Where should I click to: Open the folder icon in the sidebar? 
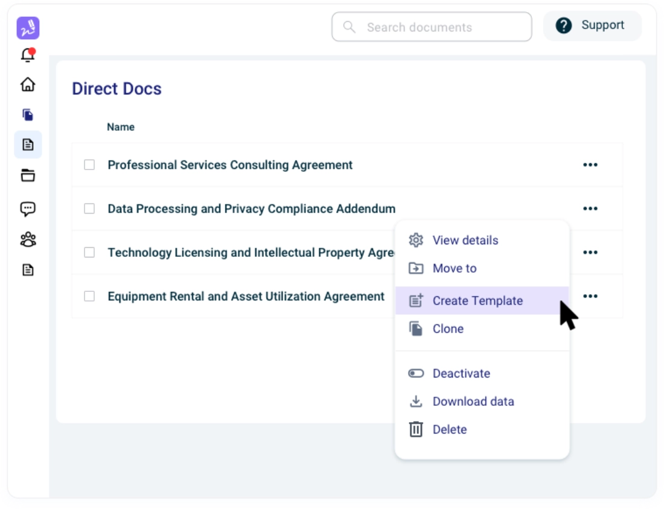[x=28, y=175]
